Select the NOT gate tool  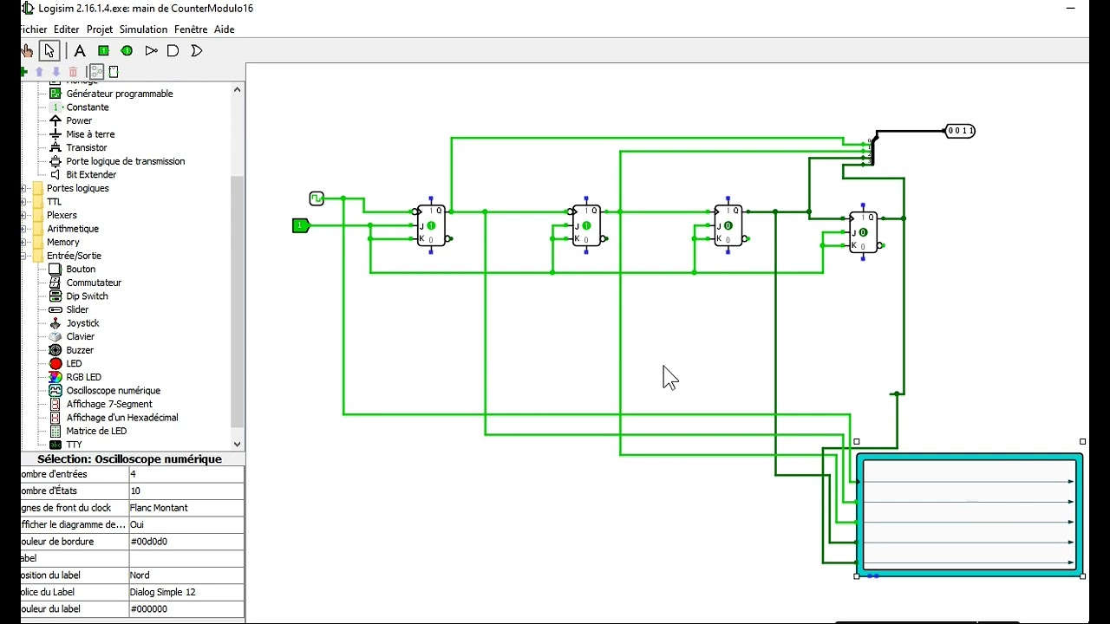[x=151, y=50]
